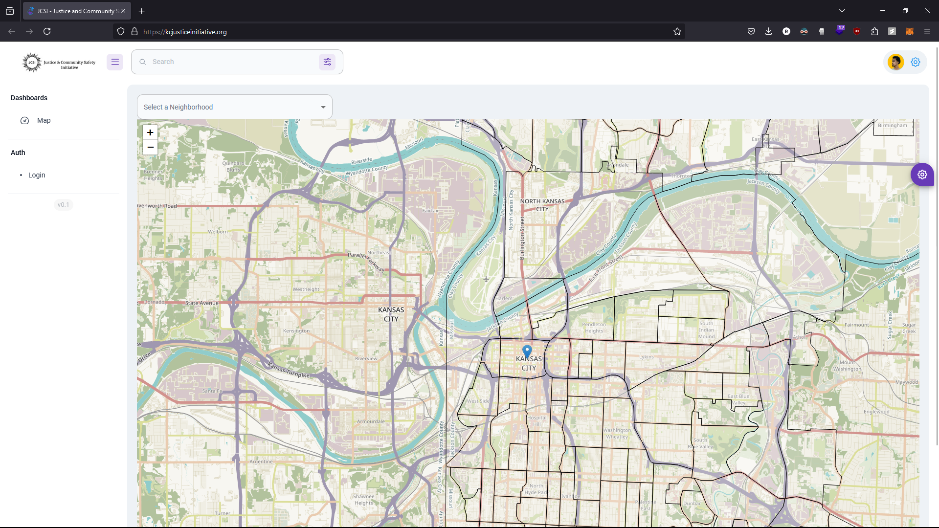Click the browser forward arrow
The width and height of the screenshot is (939, 528).
[x=29, y=31]
